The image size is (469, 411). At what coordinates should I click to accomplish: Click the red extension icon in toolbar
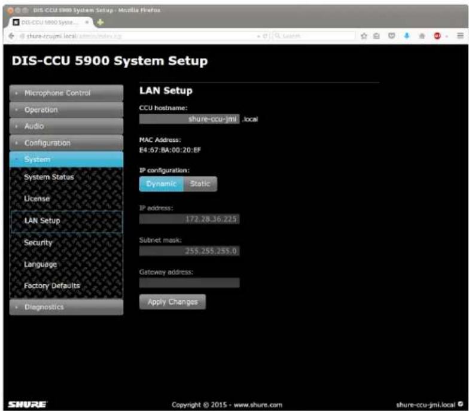pos(437,36)
